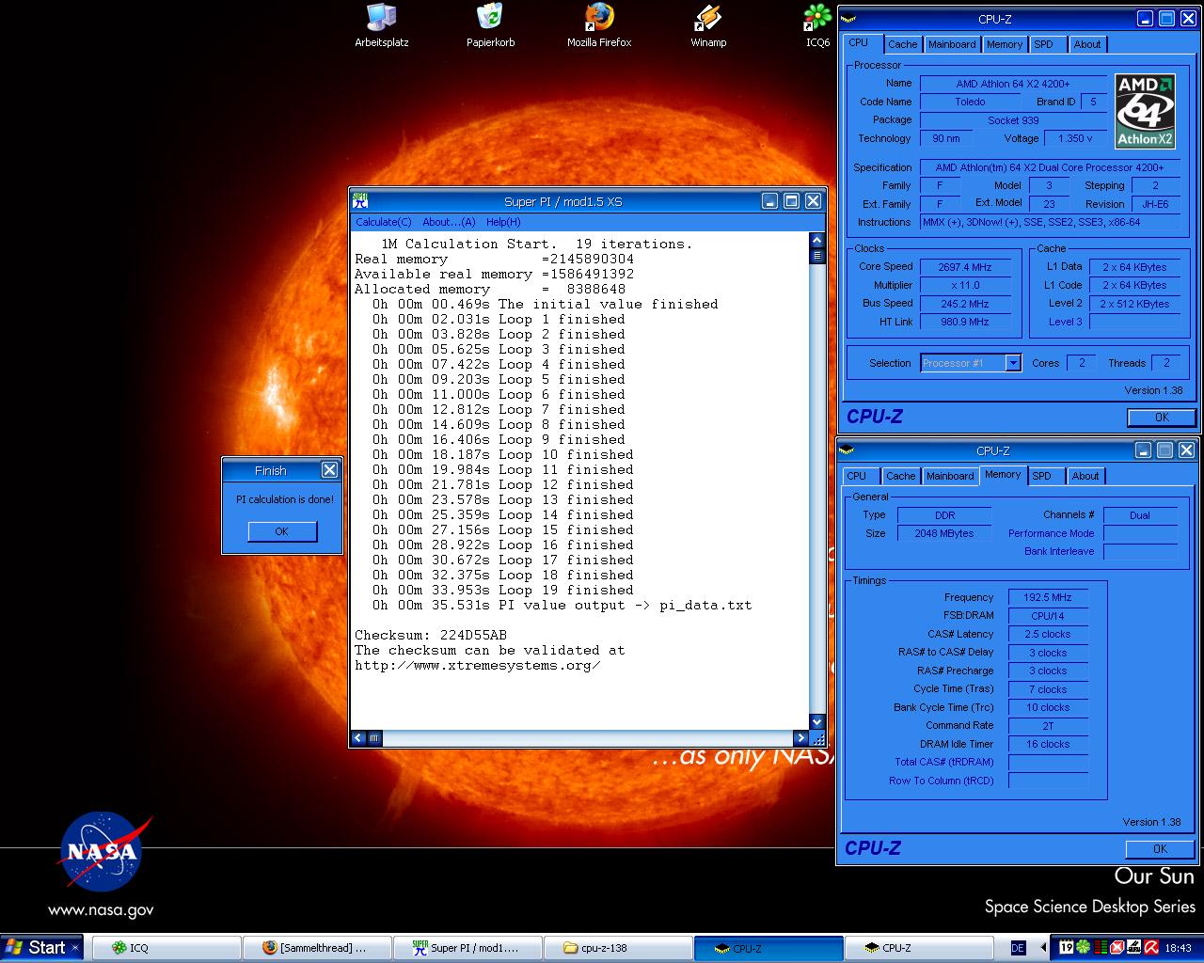Click the NASA logo on wallpaper
The image size is (1204, 963).
tap(101, 851)
